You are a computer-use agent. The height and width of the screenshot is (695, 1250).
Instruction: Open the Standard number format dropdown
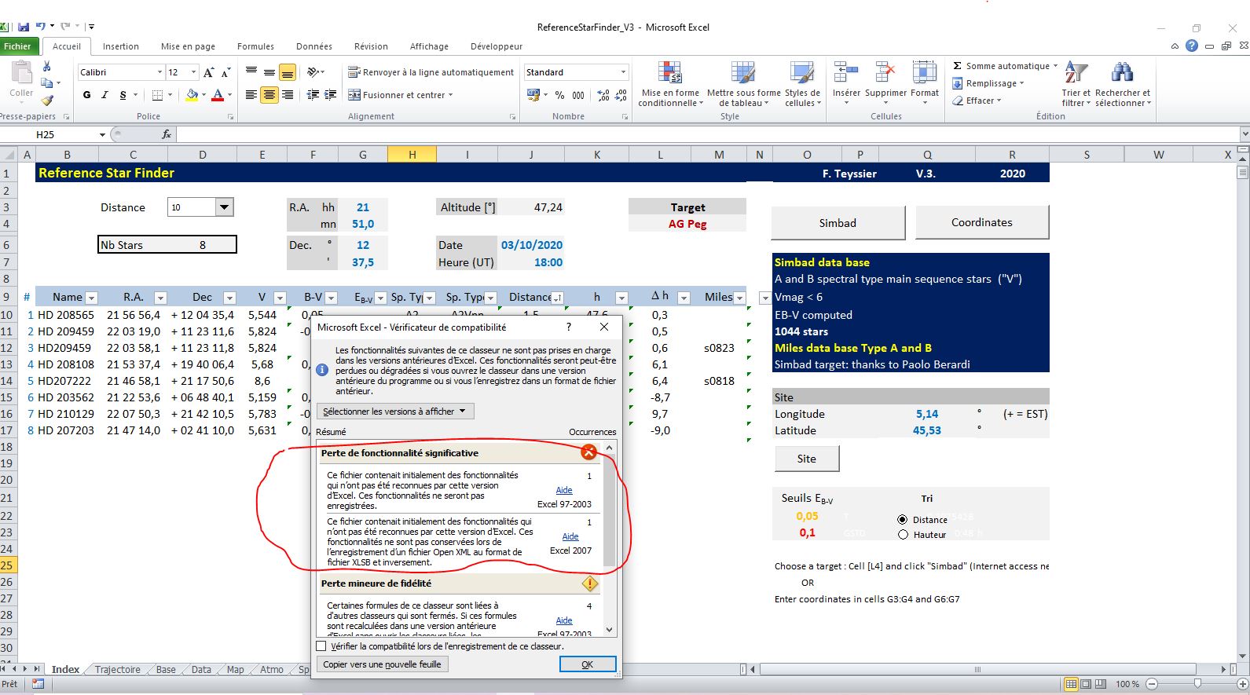pyautogui.click(x=623, y=72)
